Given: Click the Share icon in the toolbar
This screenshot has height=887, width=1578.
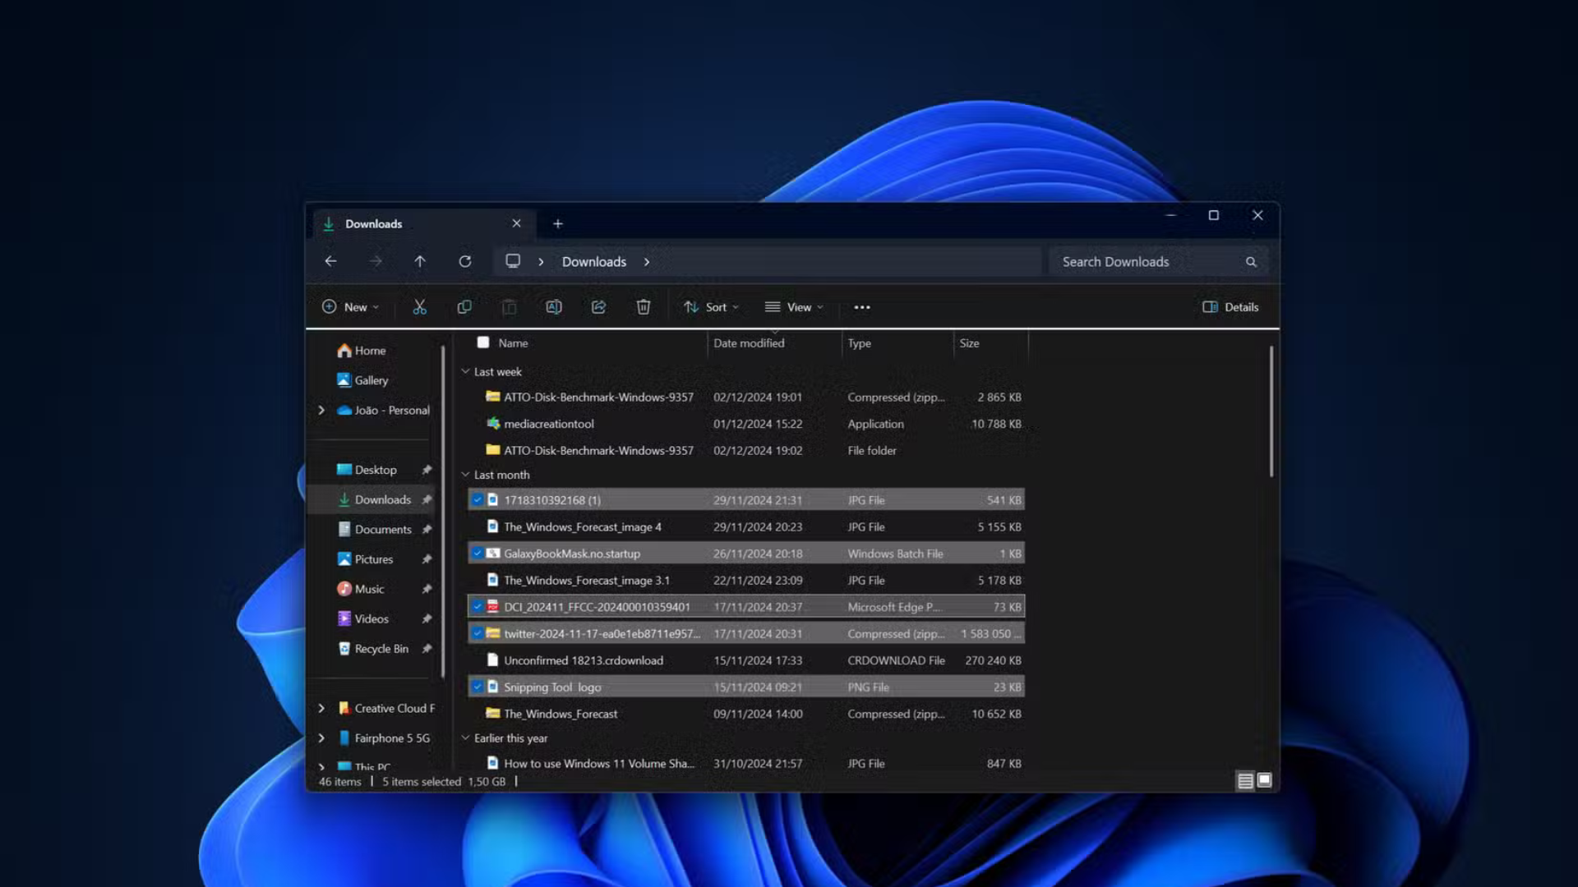Looking at the screenshot, I should [598, 306].
